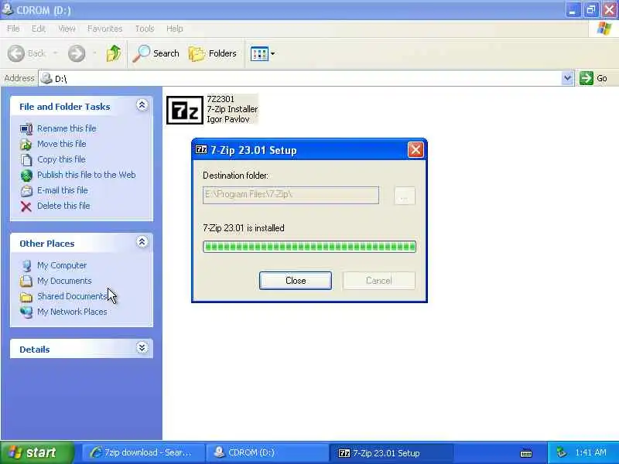
Task: Click the E-mail envelope icon
Action: pyautogui.click(x=26, y=191)
